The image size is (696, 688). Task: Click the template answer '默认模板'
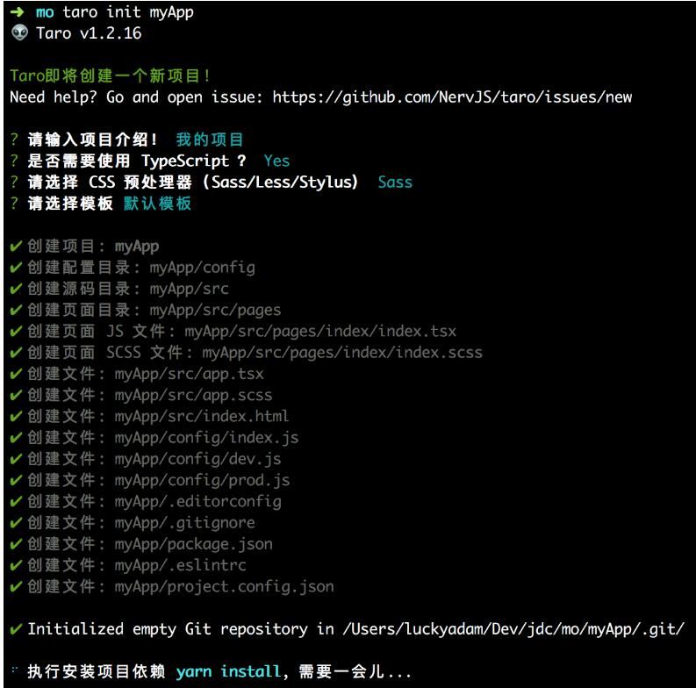158,204
